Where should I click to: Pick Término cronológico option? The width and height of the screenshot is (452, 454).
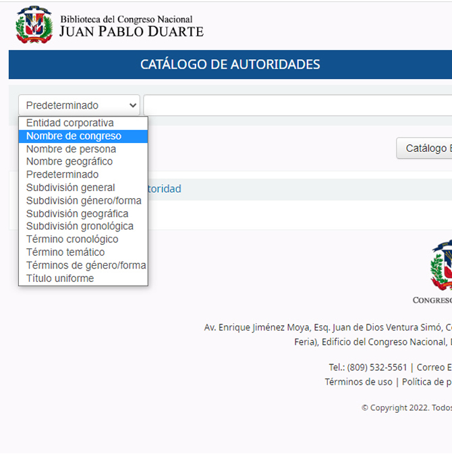(83, 239)
